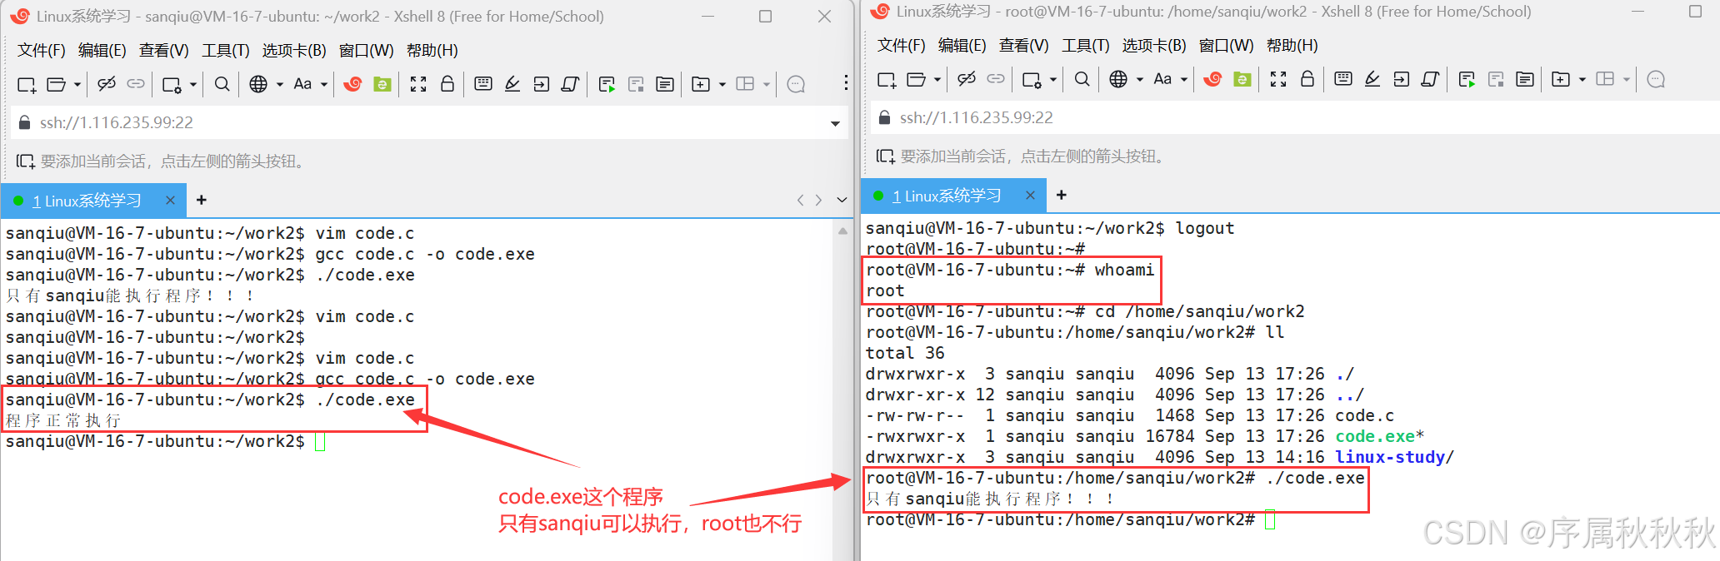The height and width of the screenshot is (561, 1720).
Task: Click start script run icon in left window
Action: tap(607, 84)
